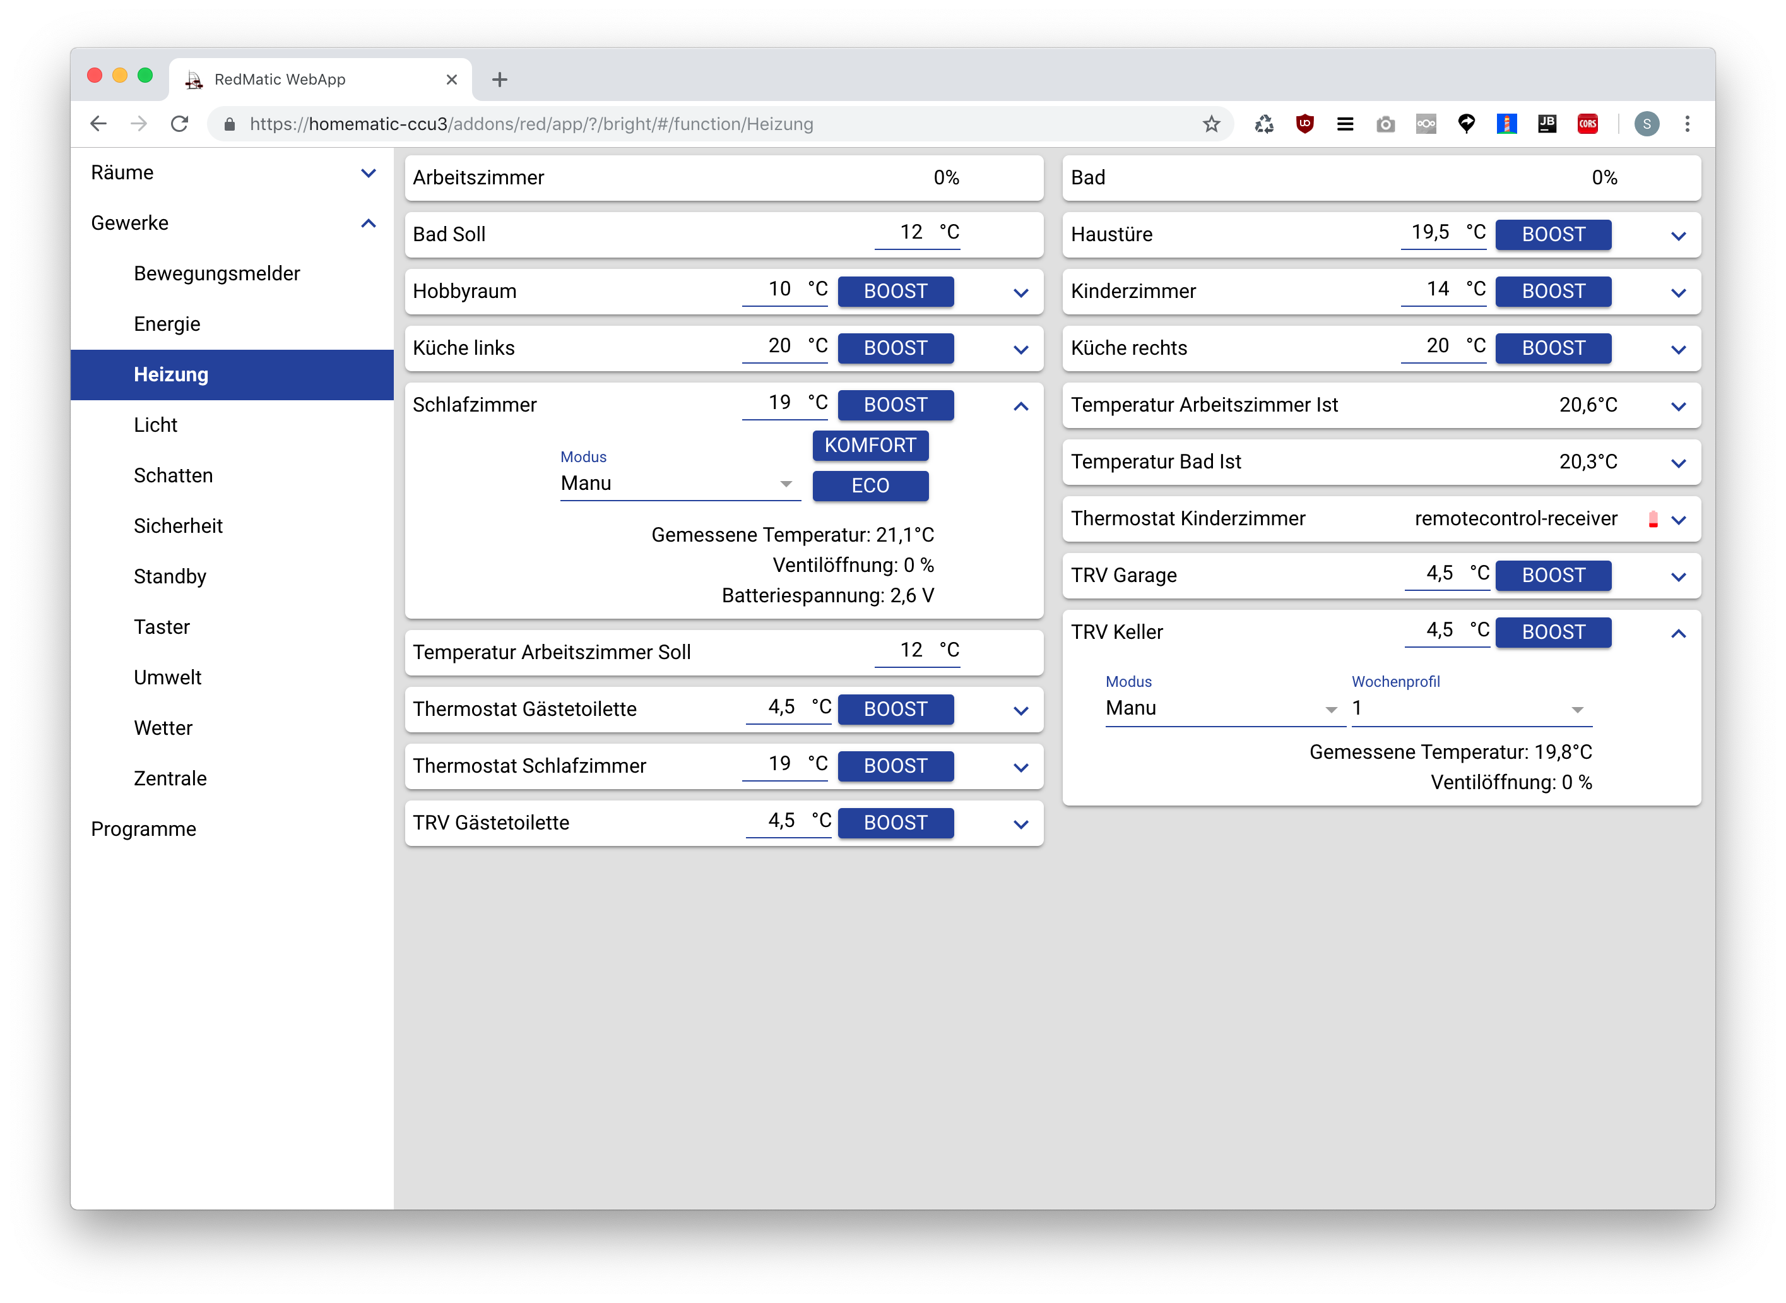This screenshot has height=1303, width=1786.
Task: Open the user profile avatar S
Action: 1647,124
